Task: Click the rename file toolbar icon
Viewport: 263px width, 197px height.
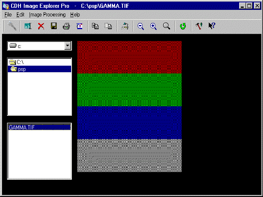Action: pyautogui.click(x=28, y=26)
